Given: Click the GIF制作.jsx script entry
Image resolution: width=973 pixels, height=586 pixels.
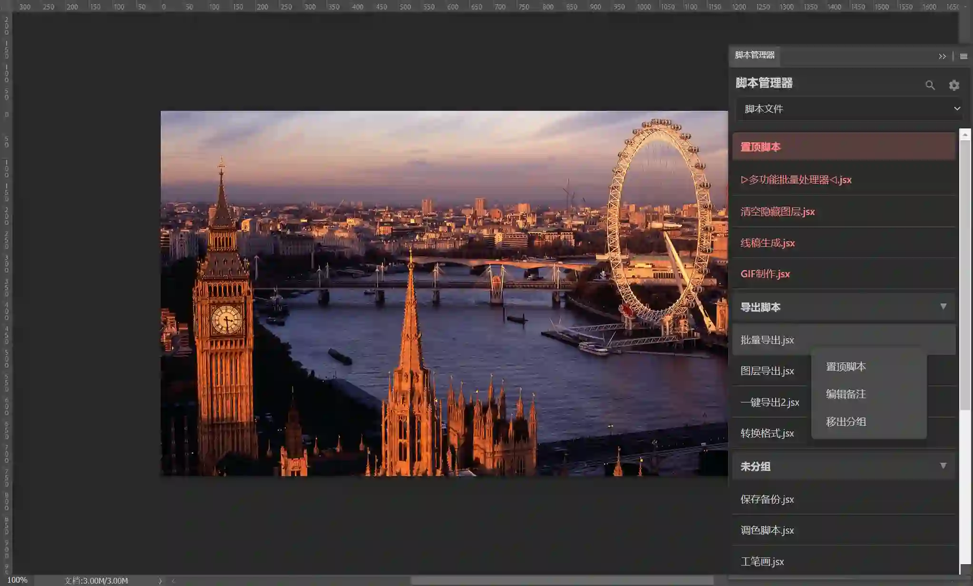Looking at the screenshot, I should [765, 274].
